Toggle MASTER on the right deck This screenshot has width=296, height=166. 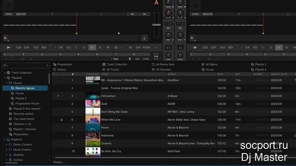(x=208, y=14)
